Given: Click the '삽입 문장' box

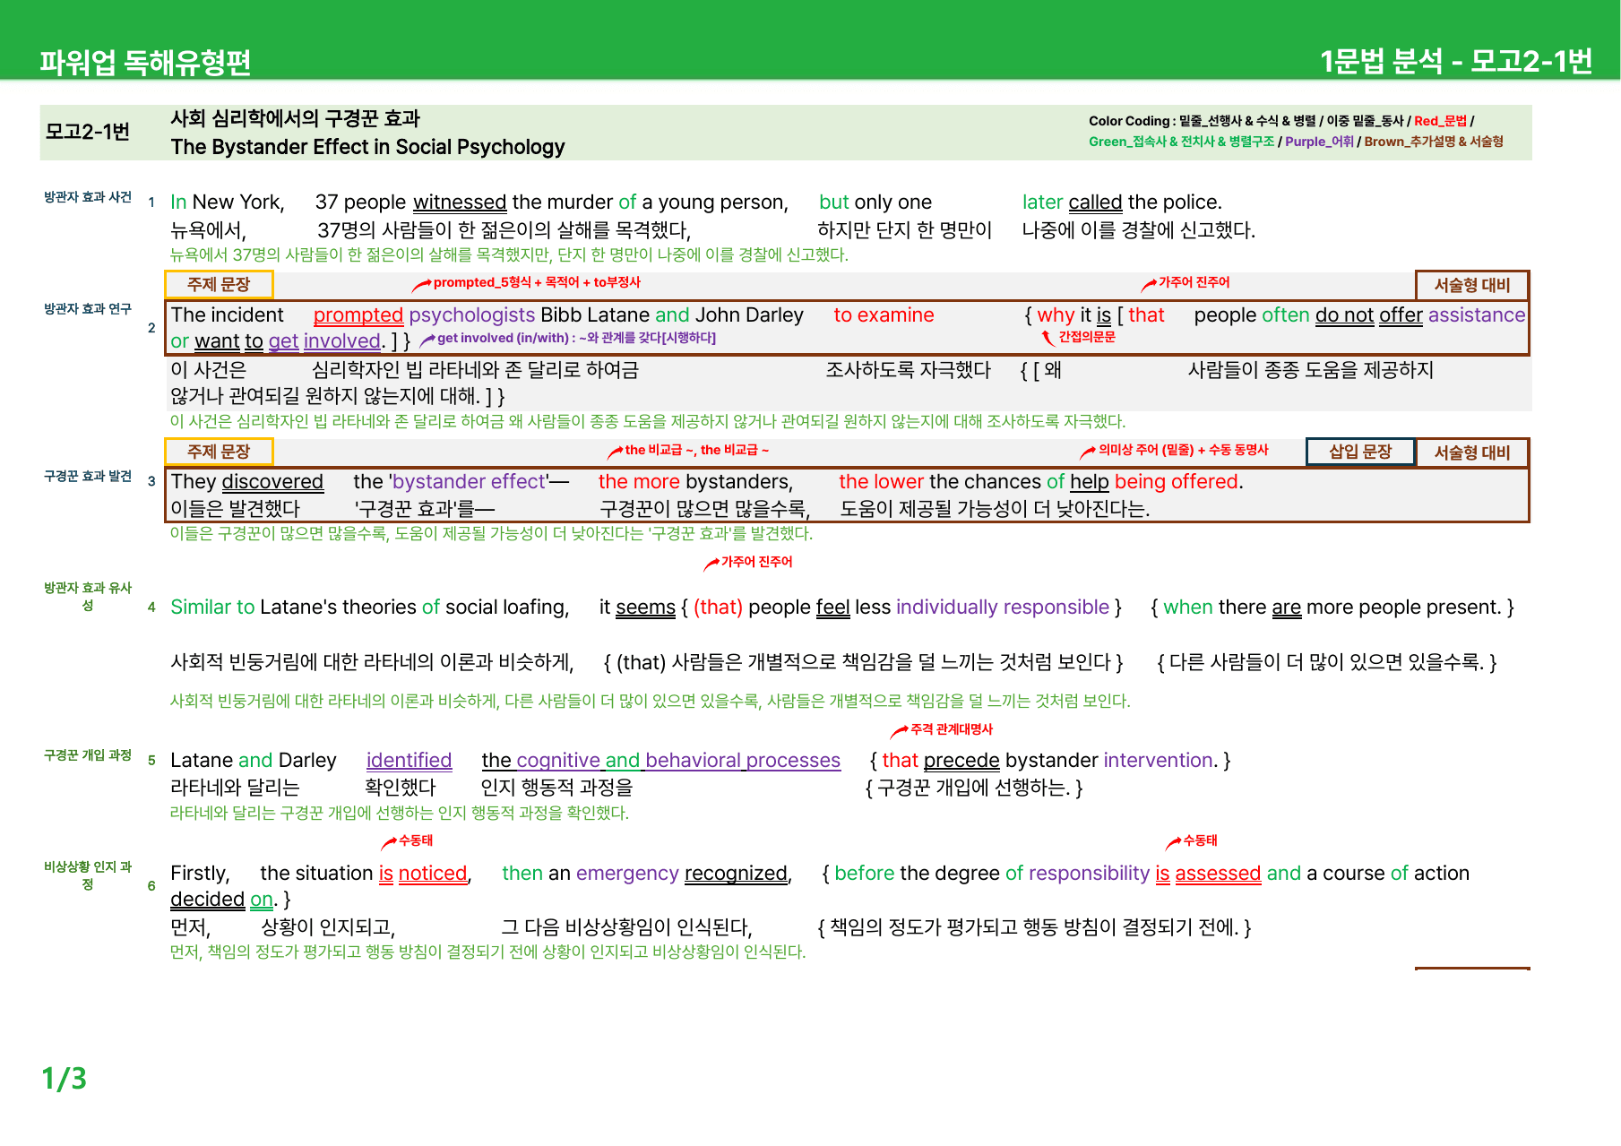Looking at the screenshot, I should click(x=1360, y=452).
